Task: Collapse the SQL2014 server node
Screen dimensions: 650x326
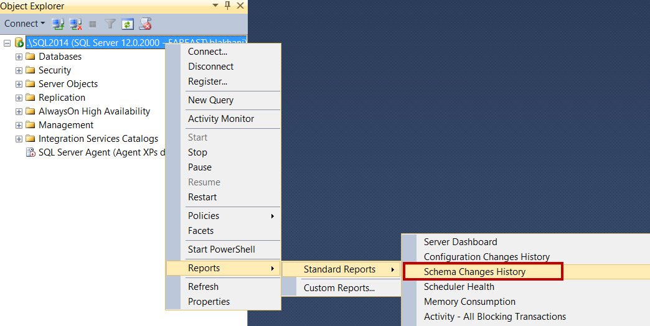Action: (x=7, y=43)
